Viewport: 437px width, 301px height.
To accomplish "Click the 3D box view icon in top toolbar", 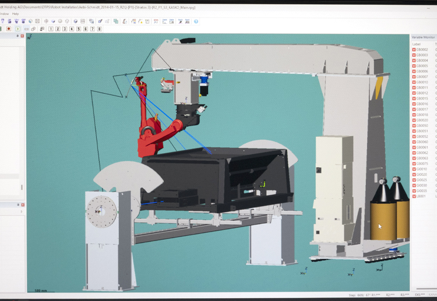I will pos(75,22).
